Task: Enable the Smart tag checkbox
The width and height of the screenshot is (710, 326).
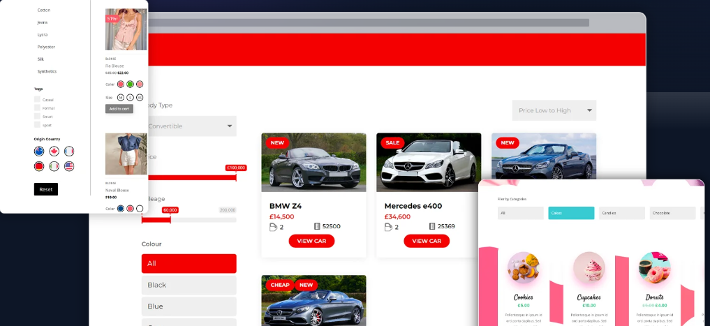Action: click(37, 117)
